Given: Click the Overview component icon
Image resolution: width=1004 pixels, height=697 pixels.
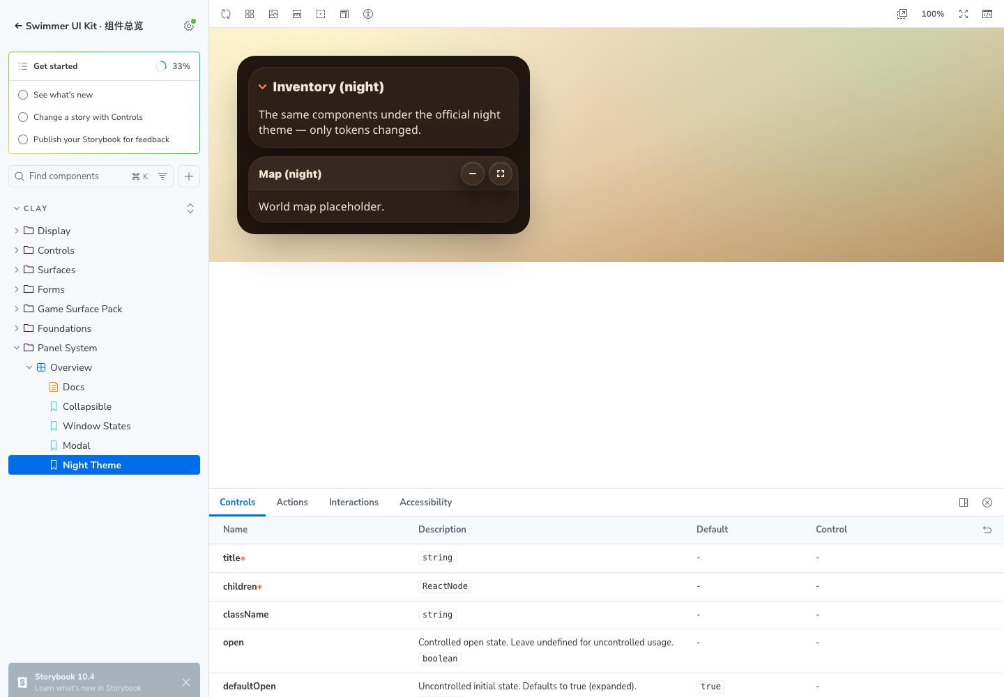Looking at the screenshot, I should [x=41, y=367].
